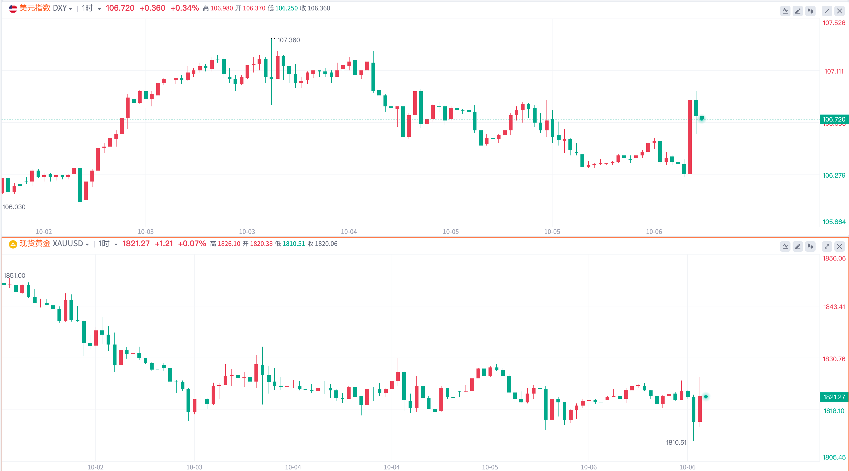Click the 1821.27 current price tag on axis
This screenshot has height=471, width=849.
(x=834, y=397)
